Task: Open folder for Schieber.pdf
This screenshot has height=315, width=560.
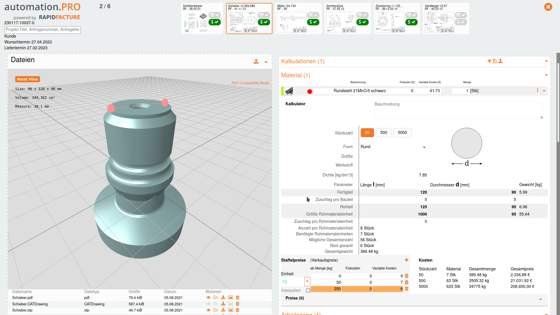Action: point(216,297)
